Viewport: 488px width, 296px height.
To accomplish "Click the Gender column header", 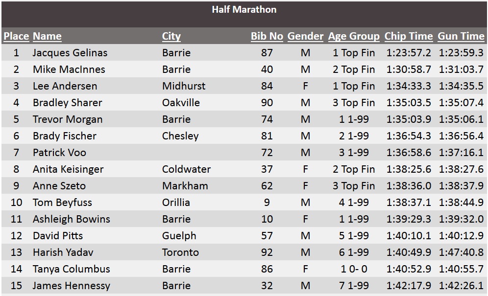I will pyautogui.click(x=305, y=36).
